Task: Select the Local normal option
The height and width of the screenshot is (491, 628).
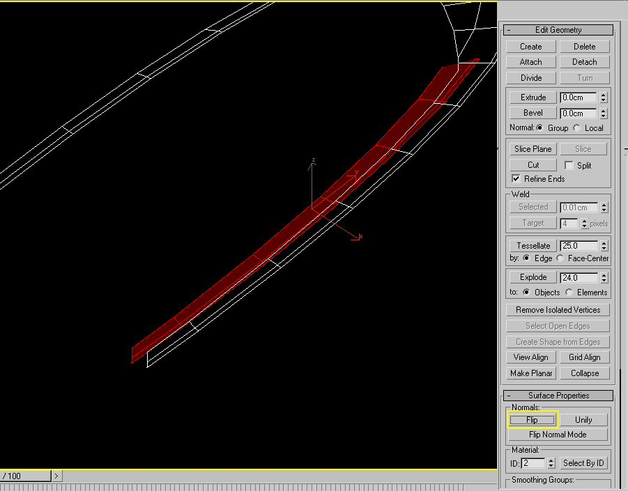Action: coord(576,128)
